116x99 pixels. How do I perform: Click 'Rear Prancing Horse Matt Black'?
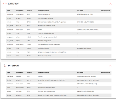pos(48,37)
